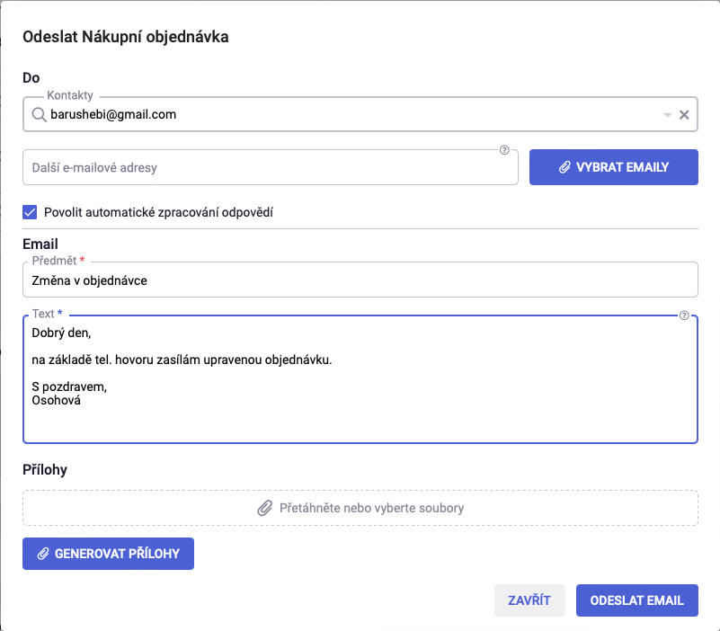The width and height of the screenshot is (720, 631).
Task: Toggle Povolit automatické zpracování odpovědí checkbox
Action: 30,212
